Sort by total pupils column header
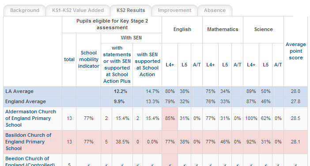 click(x=69, y=59)
